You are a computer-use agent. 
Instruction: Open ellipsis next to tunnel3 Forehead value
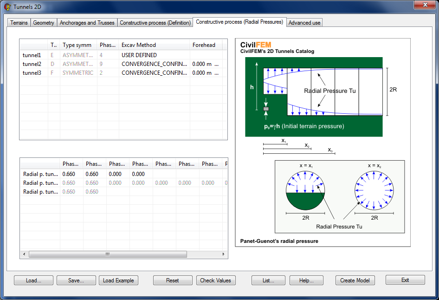(216, 73)
